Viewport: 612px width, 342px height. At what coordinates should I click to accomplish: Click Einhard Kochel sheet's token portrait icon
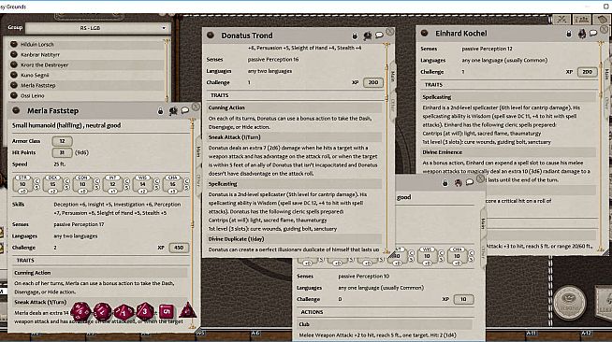tap(581, 34)
